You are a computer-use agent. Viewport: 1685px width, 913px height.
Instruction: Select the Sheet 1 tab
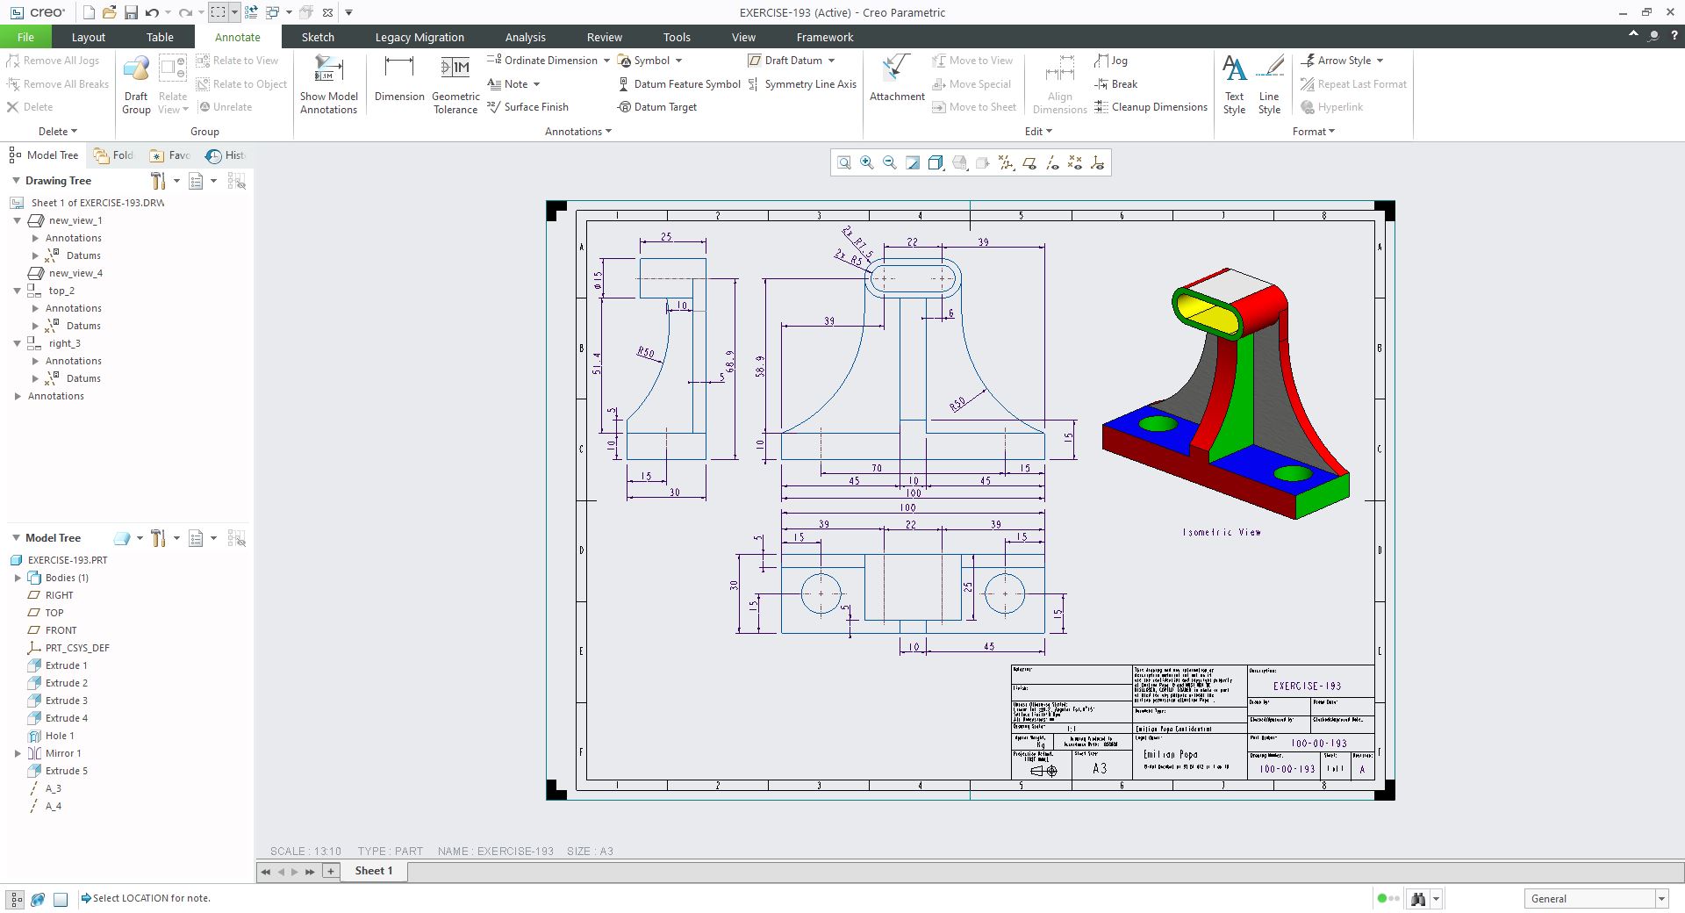click(x=374, y=871)
